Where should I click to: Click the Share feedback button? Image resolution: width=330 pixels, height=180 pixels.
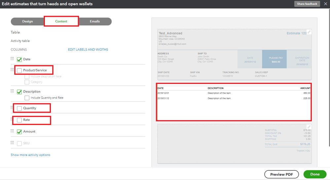coord(307,4)
